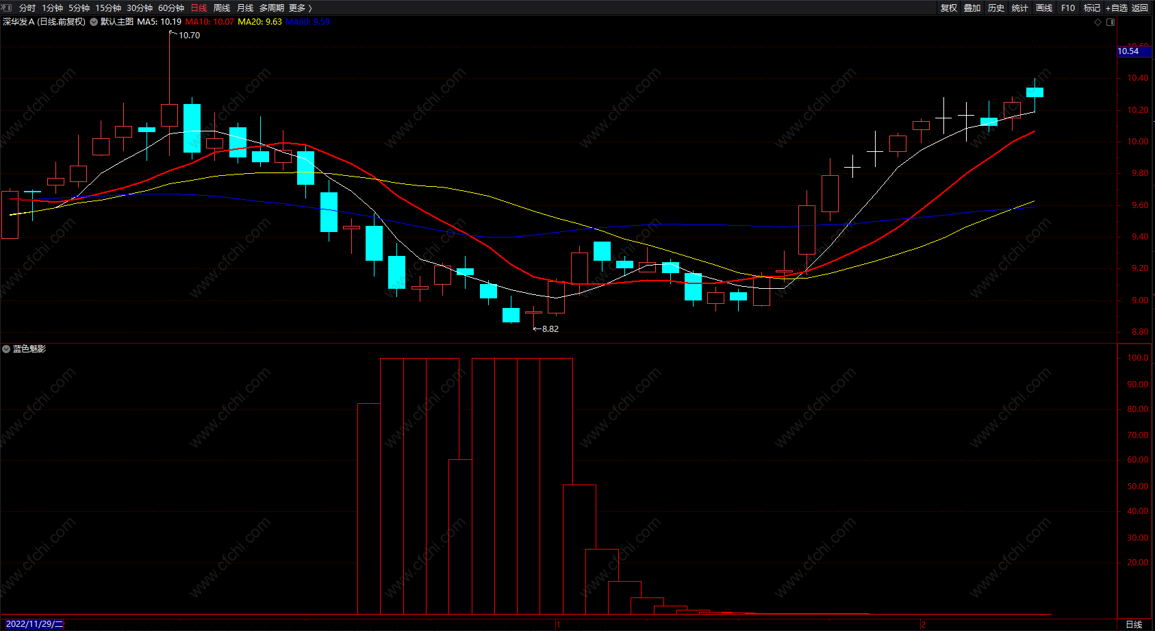Switch to the 周线 weekly chart
The image size is (1155, 631).
[222, 8]
